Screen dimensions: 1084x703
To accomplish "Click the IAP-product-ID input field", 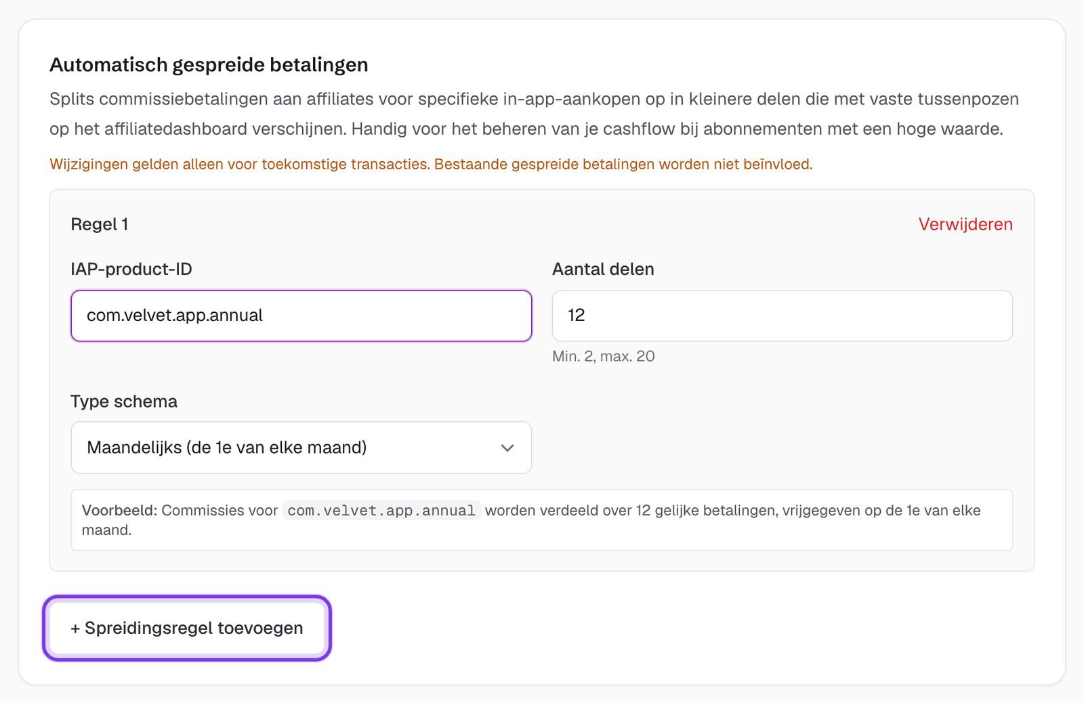I will pyautogui.click(x=301, y=316).
